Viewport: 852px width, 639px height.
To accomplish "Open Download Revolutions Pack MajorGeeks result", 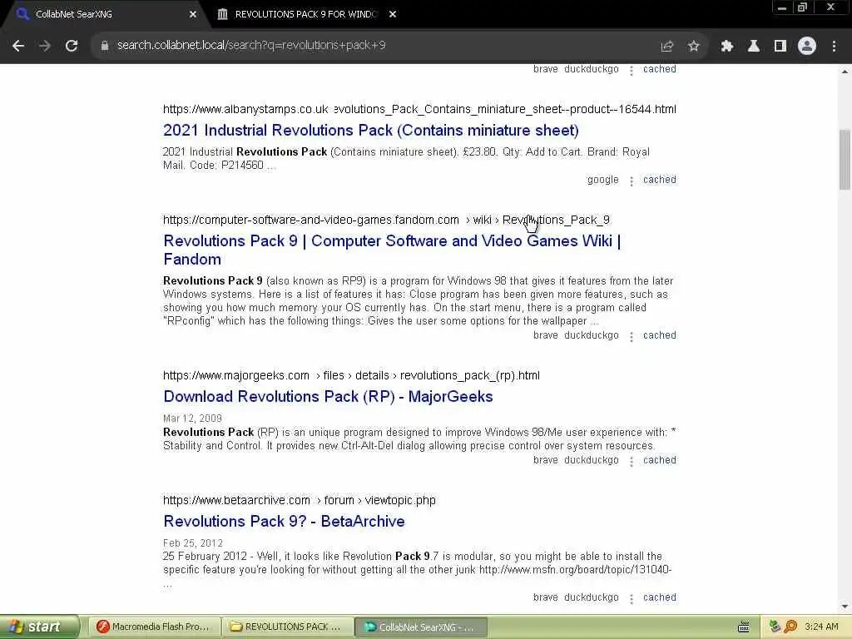I will (328, 397).
